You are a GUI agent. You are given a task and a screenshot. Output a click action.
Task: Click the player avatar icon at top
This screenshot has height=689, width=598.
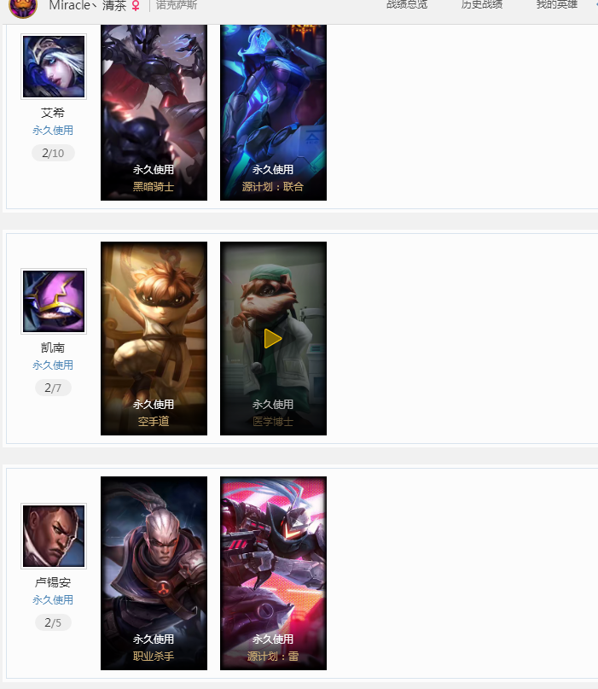[x=23, y=7]
